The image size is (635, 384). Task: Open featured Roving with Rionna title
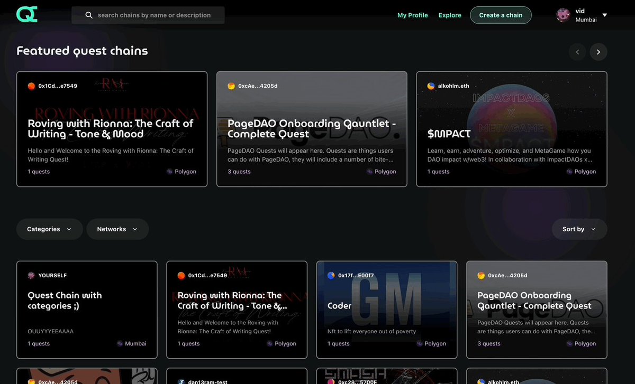click(x=111, y=128)
